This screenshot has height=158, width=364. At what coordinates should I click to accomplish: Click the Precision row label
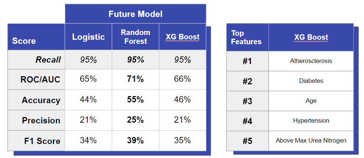[x=41, y=120]
